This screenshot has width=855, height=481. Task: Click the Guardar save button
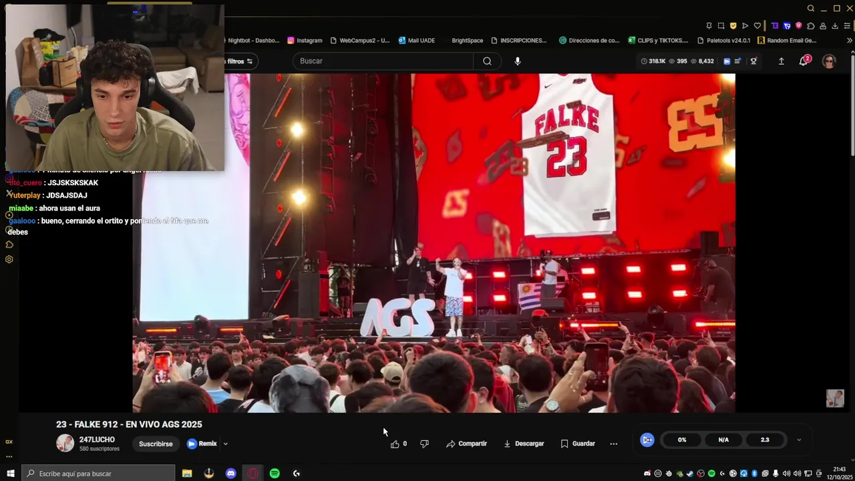578,444
